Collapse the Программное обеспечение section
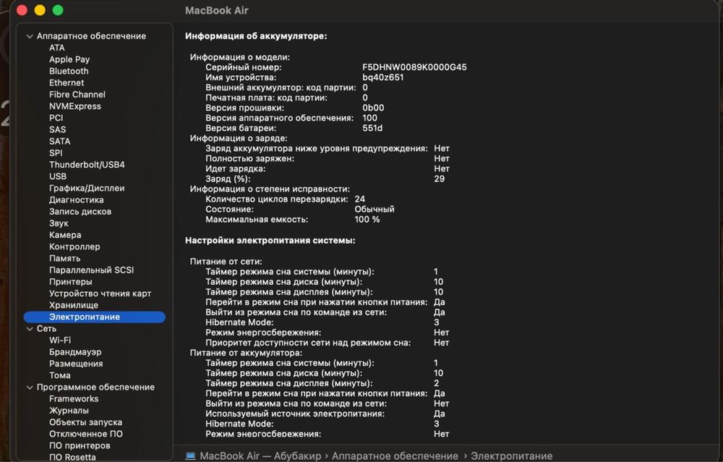The image size is (723, 462). pos(30,388)
